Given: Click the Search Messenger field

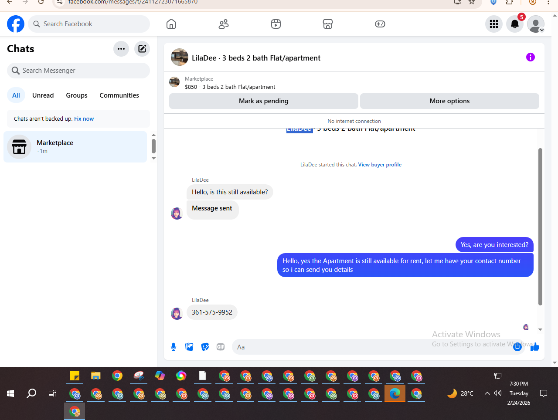Looking at the screenshot, I should coord(78,71).
